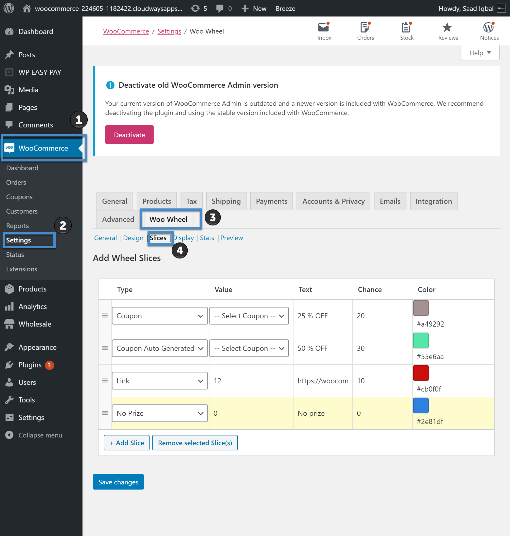
Task: Open the Orders activity icon
Action: (365, 31)
